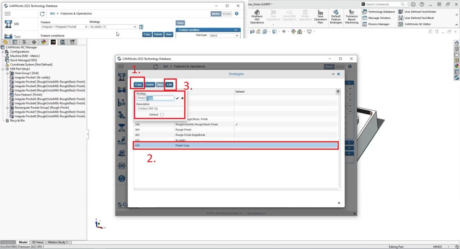
Task: Click settings gear in dimmed database sidebar
Action: point(122,166)
